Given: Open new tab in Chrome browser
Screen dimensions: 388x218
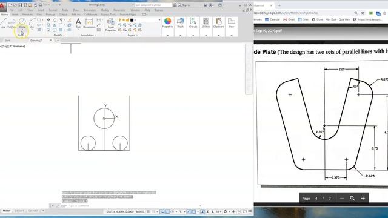Looking at the screenshot, I should 279,5.
